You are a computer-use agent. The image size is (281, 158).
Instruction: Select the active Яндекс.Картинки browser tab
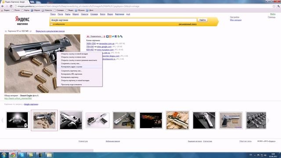(15, 2)
